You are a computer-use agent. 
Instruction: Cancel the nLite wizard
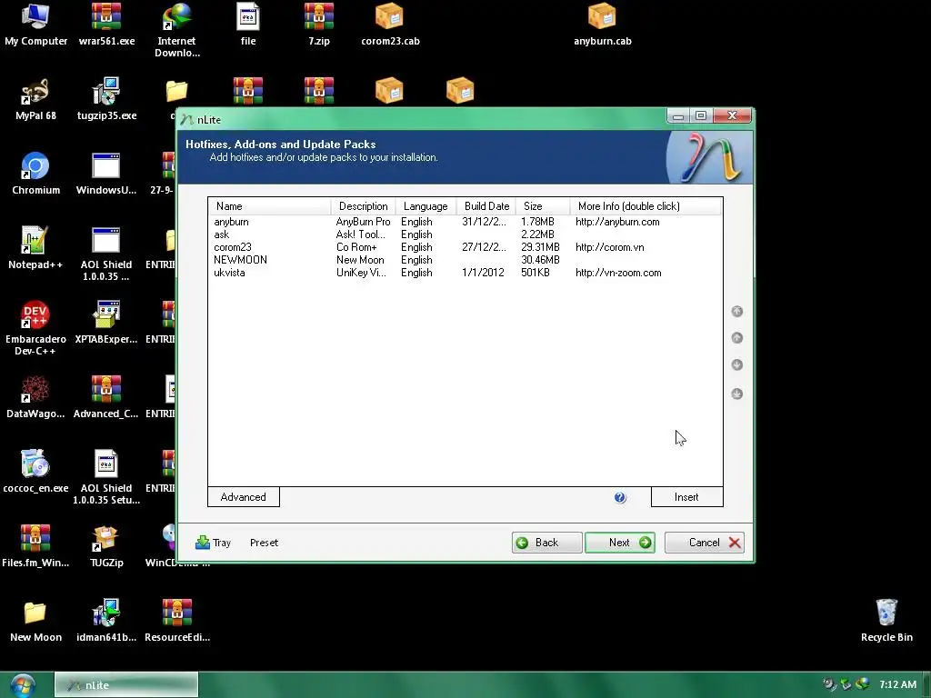[705, 543]
